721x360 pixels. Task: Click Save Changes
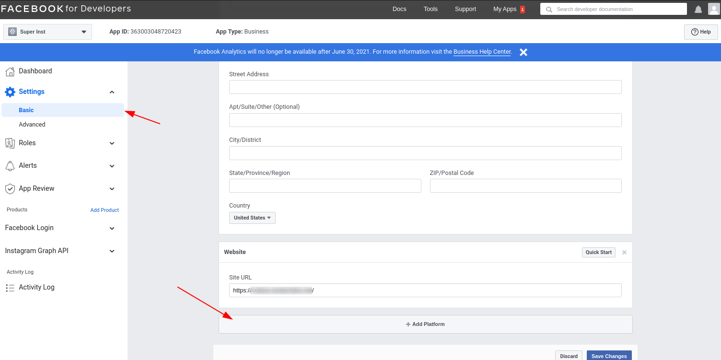pos(609,356)
